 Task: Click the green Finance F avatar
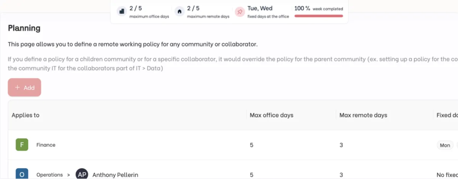point(22,145)
